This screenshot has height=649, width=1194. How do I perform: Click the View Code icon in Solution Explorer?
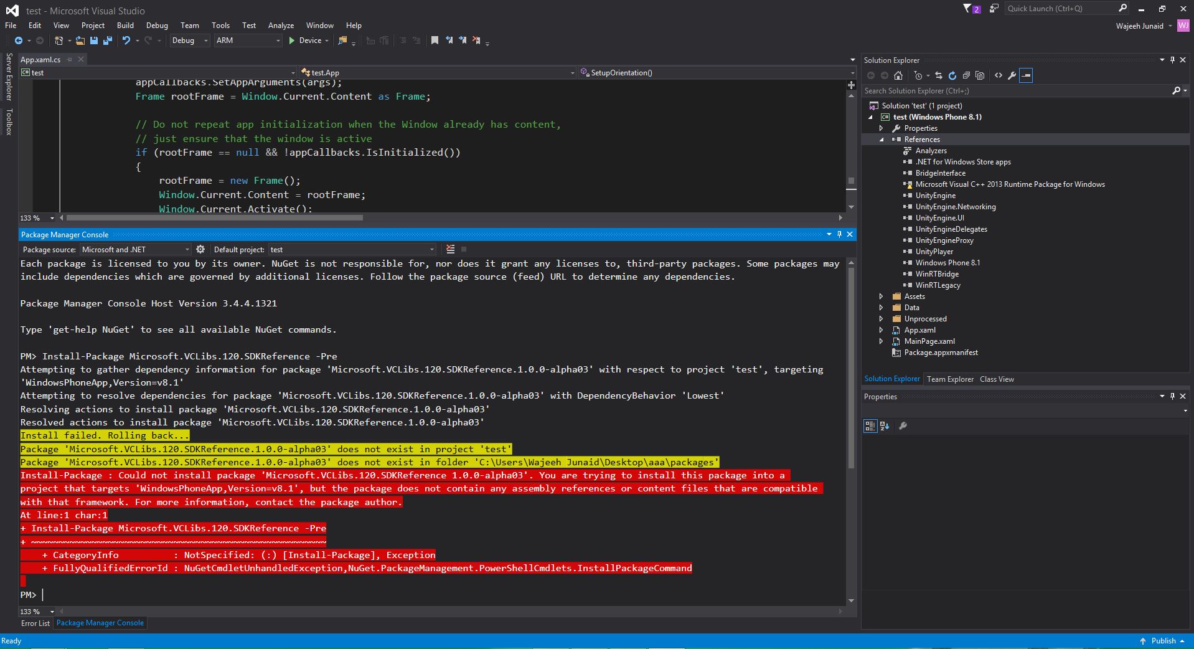point(999,75)
